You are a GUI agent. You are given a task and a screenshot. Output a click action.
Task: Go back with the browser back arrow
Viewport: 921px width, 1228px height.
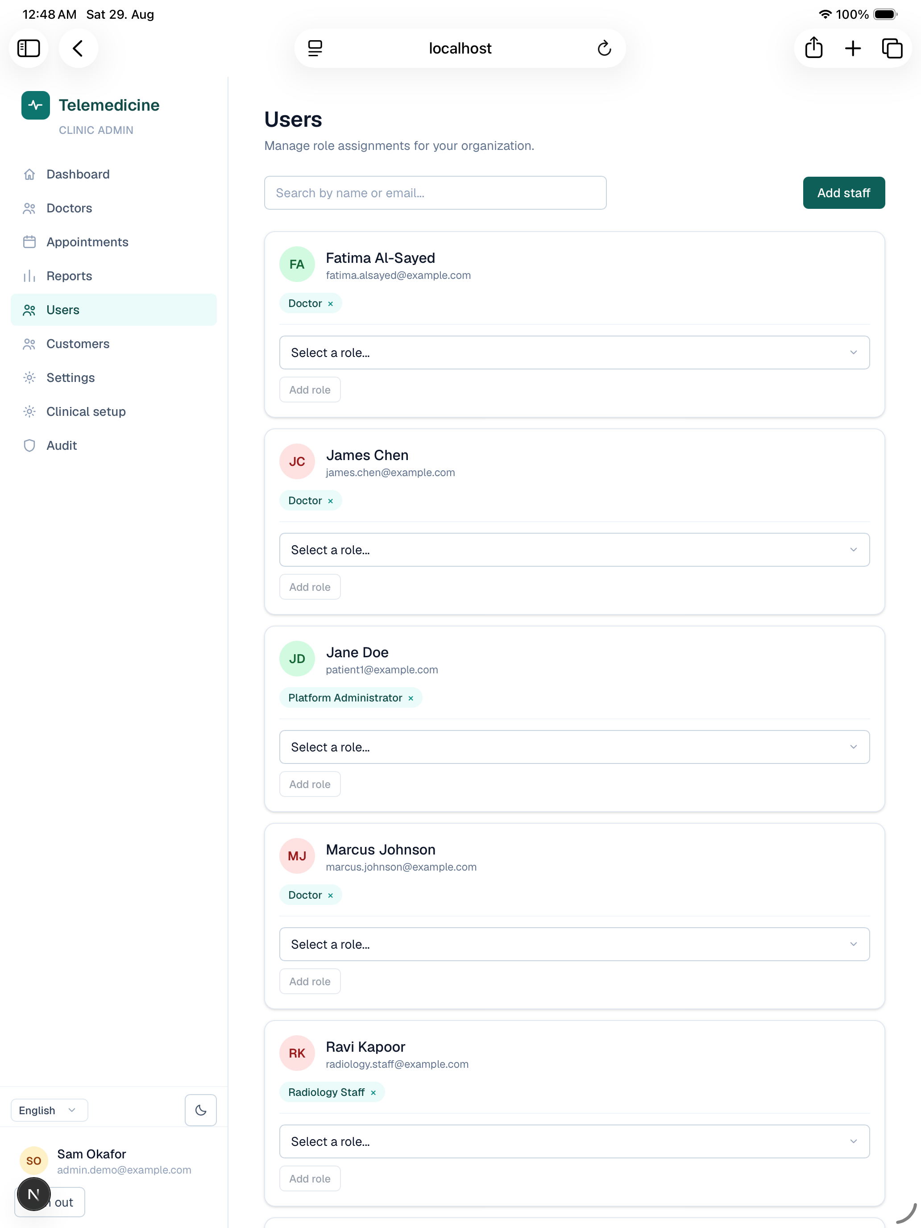point(78,48)
